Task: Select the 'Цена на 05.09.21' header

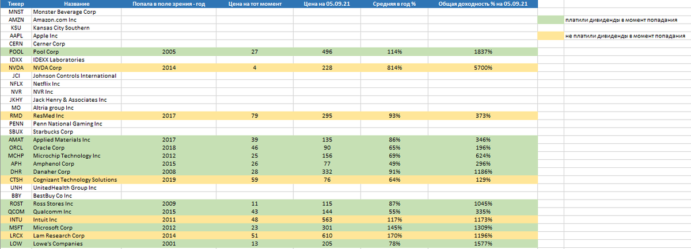Action: [326, 3]
